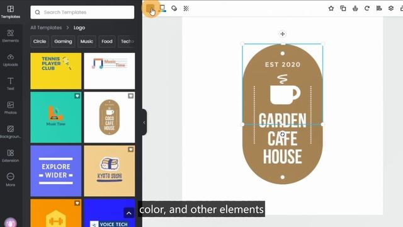The image size is (403, 227).
Task: Choose the white Music Time notes template
Action: (x=110, y=71)
